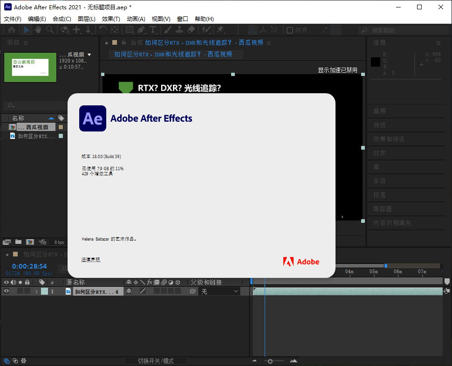This screenshot has width=452, height=366.
Task: Select the Pan Behind anchor point tool
Action: [115, 30]
